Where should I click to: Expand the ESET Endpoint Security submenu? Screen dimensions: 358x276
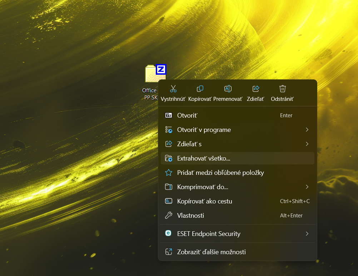307,233
